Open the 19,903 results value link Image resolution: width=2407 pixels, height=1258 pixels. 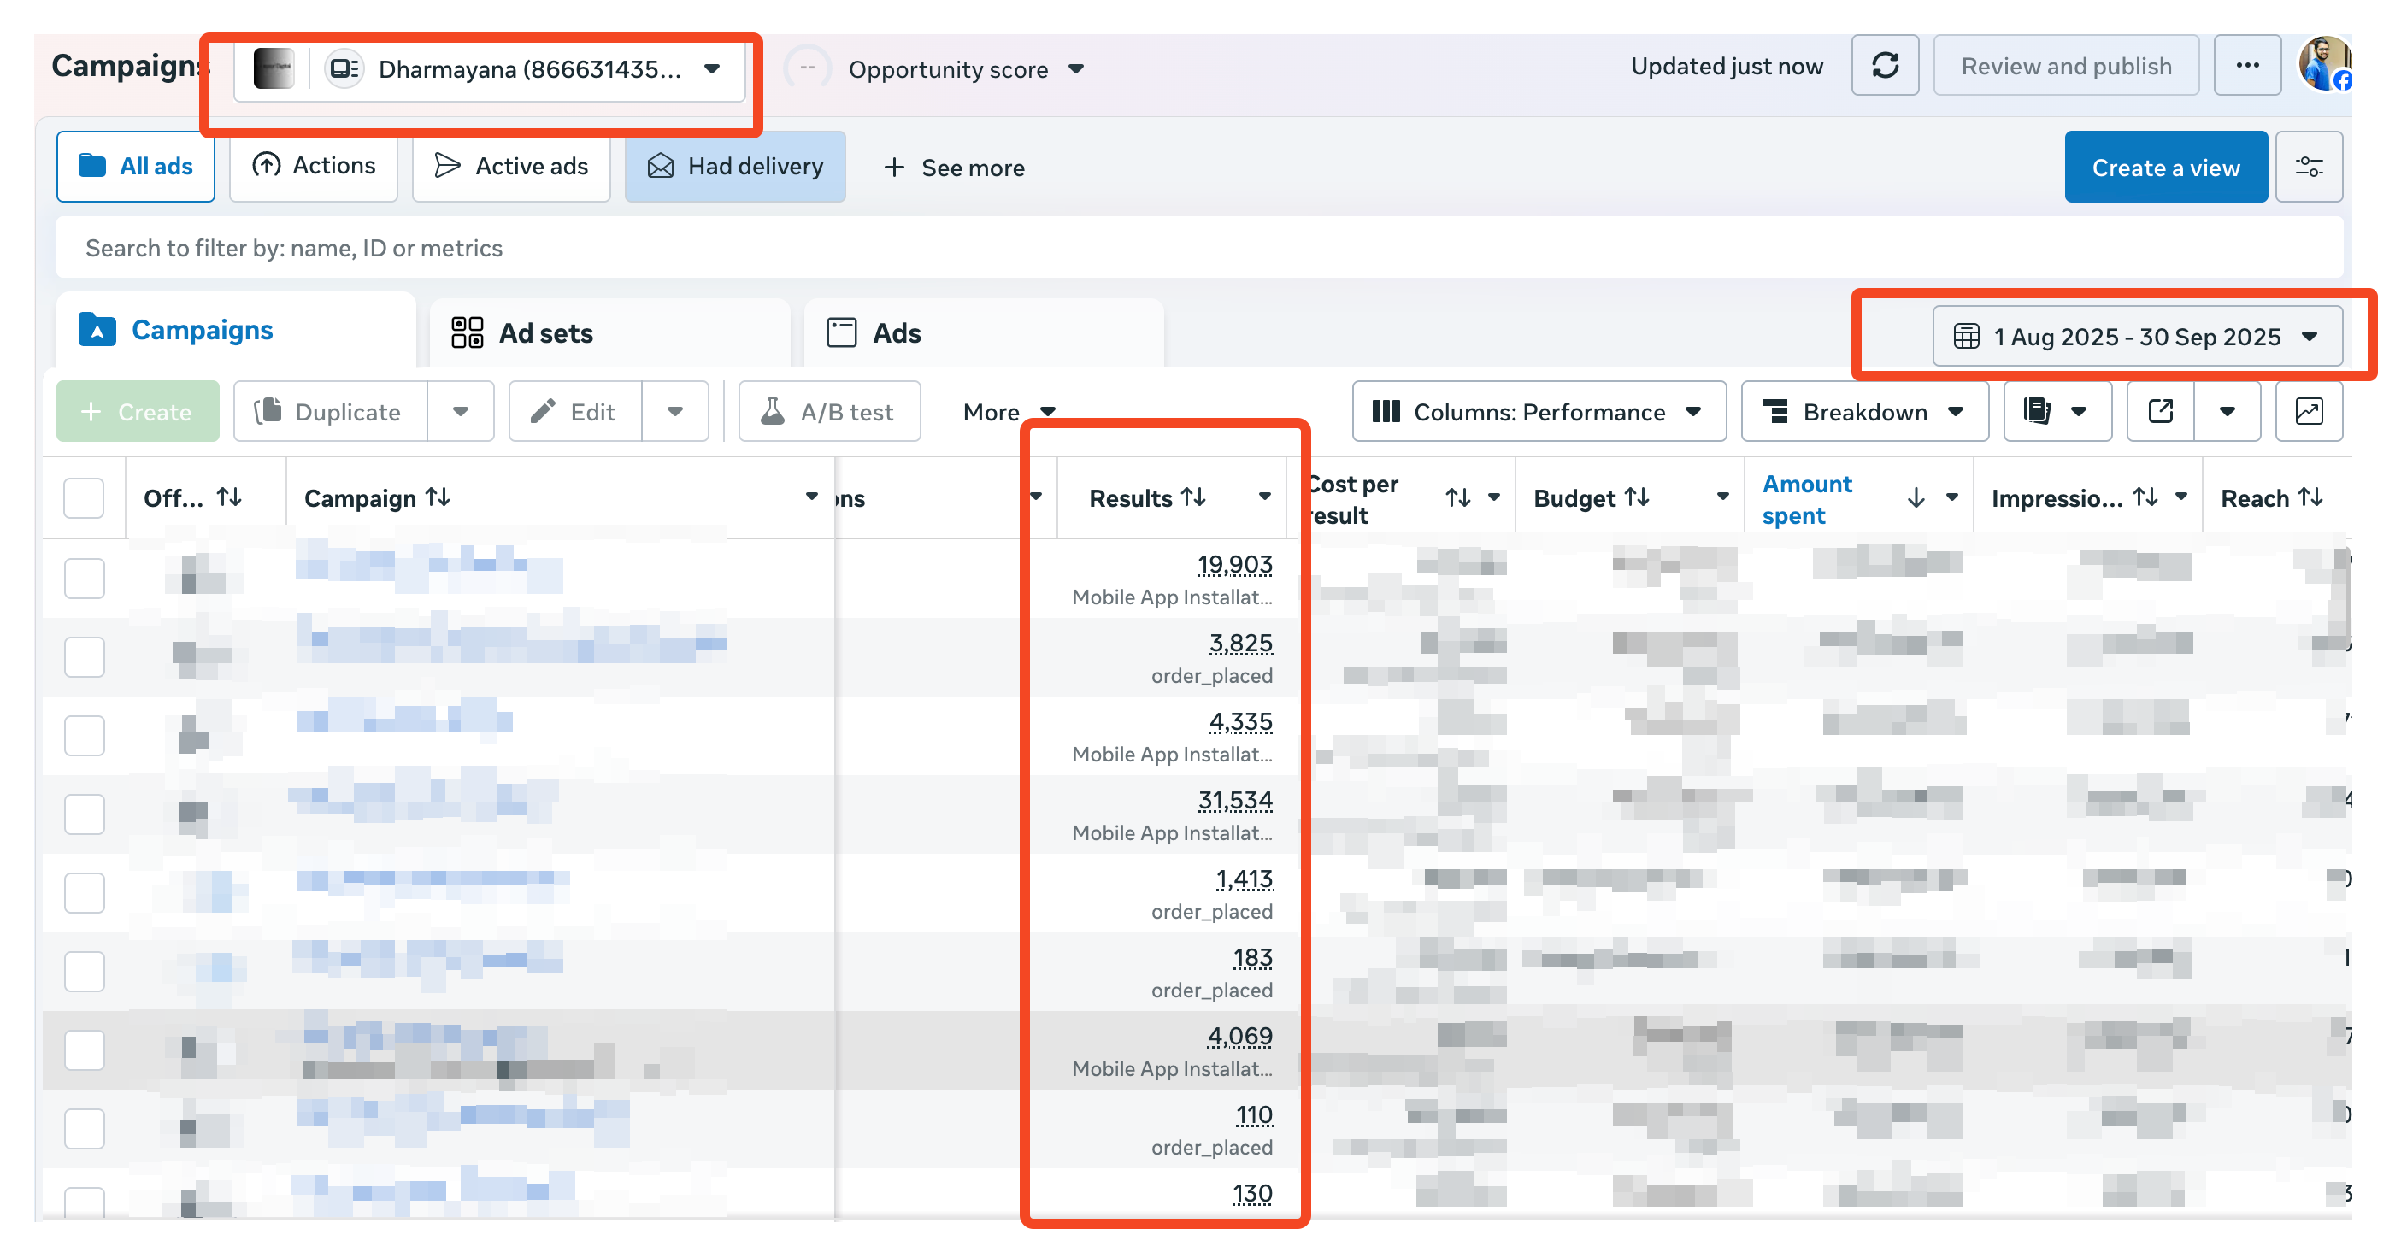pos(1234,565)
